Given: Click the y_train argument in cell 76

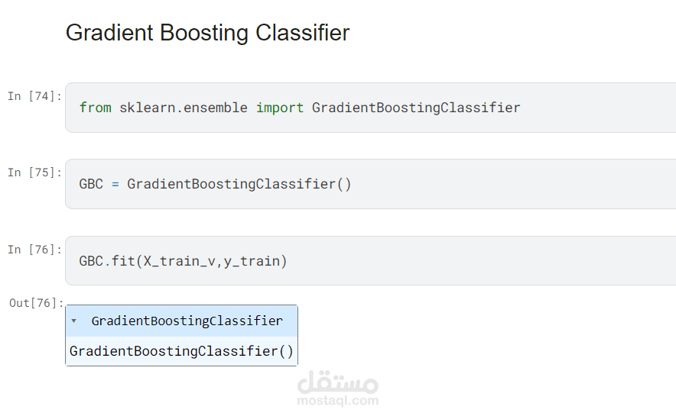Looking at the screenshot, I should 252,261.
